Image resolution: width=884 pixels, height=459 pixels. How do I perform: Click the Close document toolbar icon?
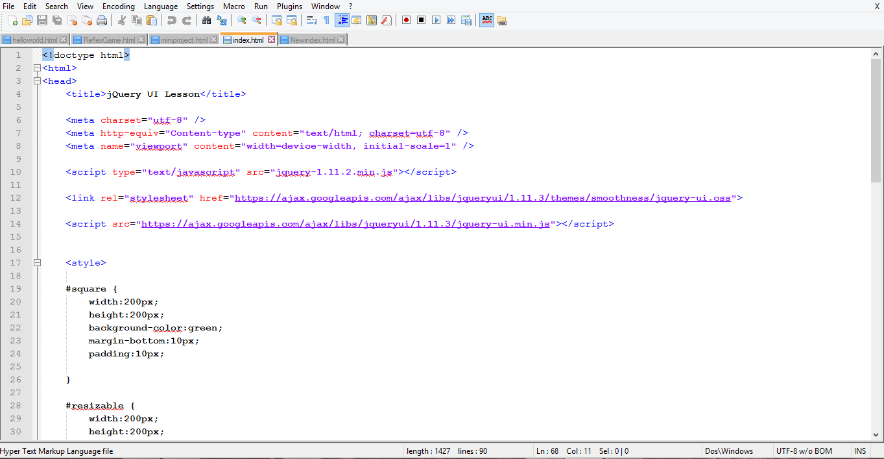(x=72, y=20)
